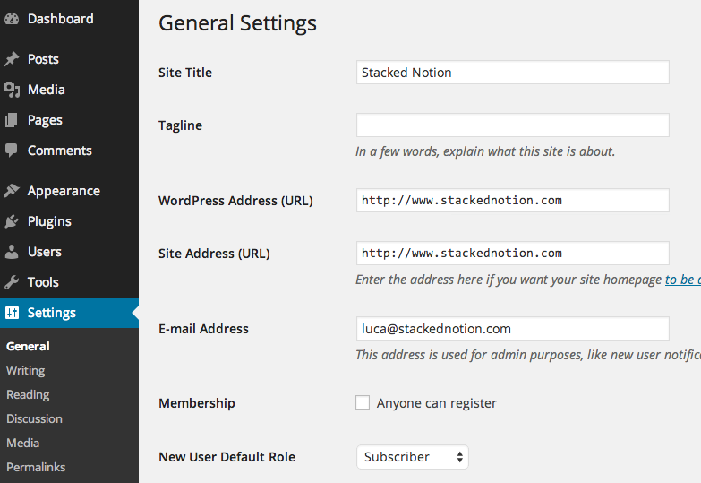Open the Discussion settings submenu item
Image resolution: width=701 pixels, height=483 pixels.
[34, 419]
